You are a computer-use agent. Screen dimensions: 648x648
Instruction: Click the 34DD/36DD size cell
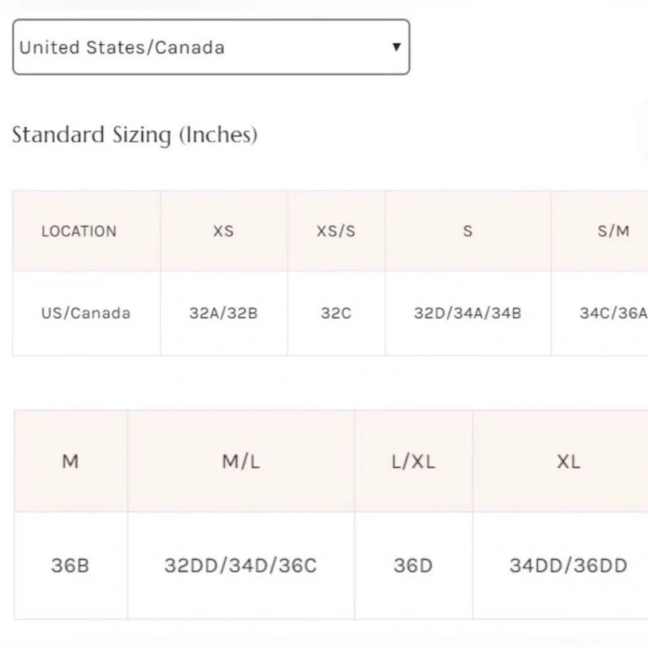click(561, 565)
